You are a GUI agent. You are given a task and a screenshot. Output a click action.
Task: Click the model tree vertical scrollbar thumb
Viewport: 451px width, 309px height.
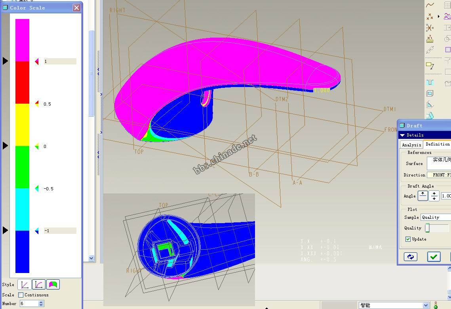(x=91, y=73)
